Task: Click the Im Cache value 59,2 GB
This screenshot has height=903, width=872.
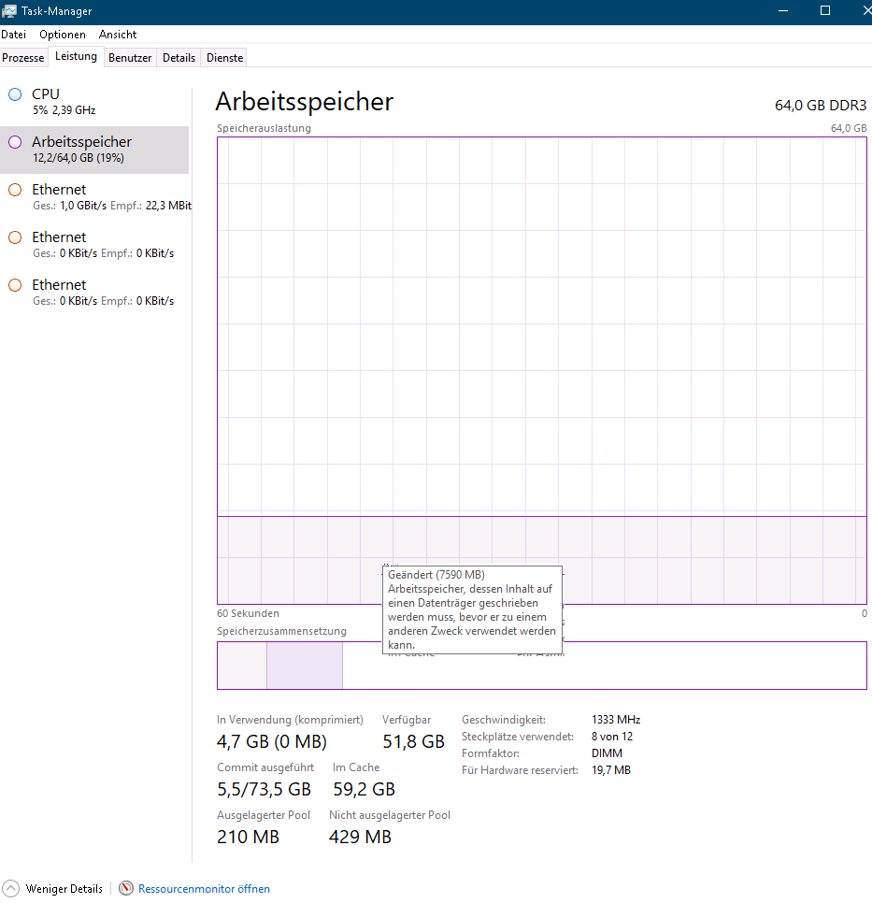Action: [x=364, y=789]
